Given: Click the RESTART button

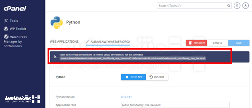Looking at the screenshot, I should click(157, 77).
